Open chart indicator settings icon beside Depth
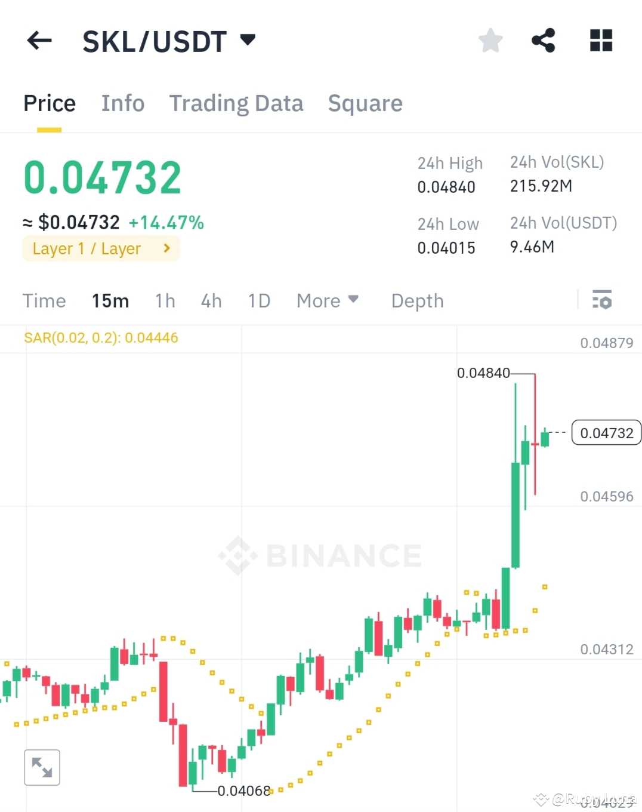Viewport: 642px width, 812px height. pyautogui.click(x=603, y=300)
